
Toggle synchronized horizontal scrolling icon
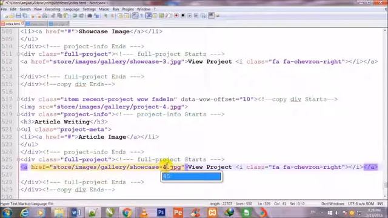coord(127,16)
